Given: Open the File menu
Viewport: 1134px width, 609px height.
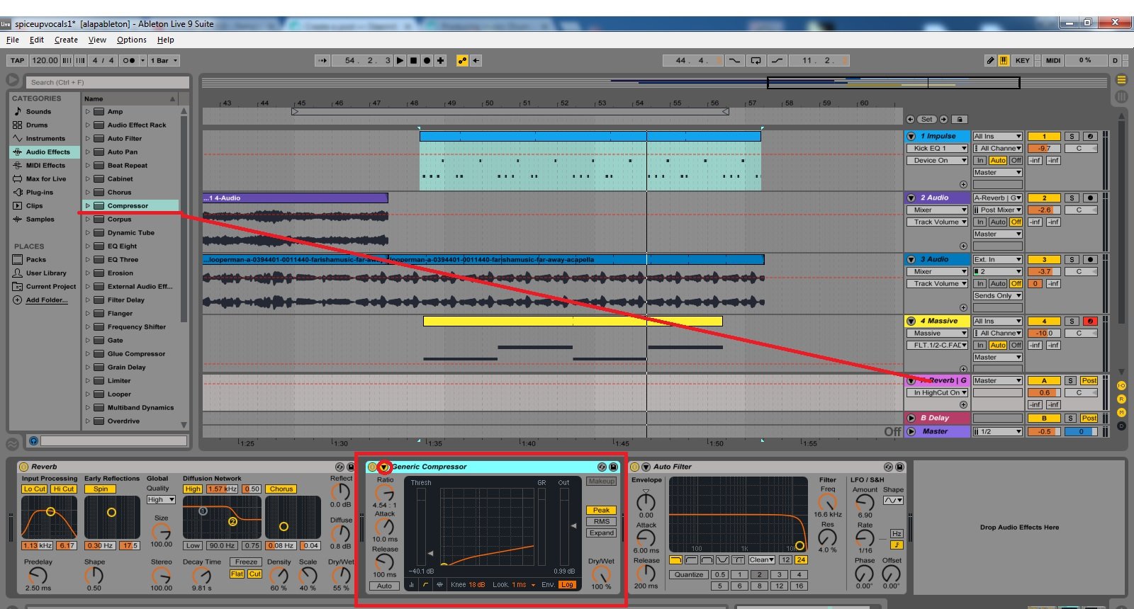Looking at the screenshot, I should tap(13, 40).
